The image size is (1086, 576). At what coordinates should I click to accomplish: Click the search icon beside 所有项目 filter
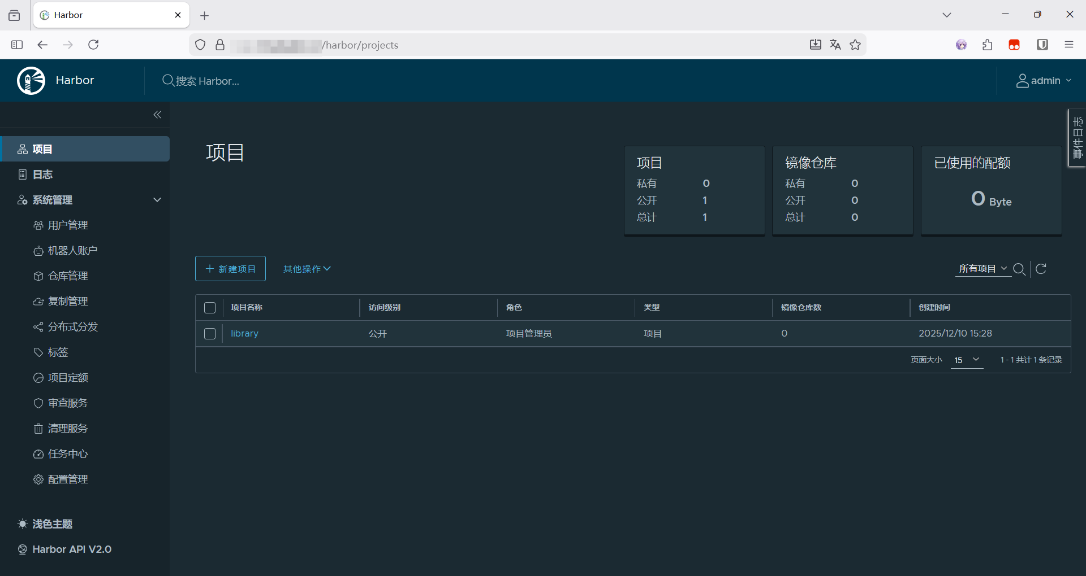pyautogui.click(x=1019, y=269)
